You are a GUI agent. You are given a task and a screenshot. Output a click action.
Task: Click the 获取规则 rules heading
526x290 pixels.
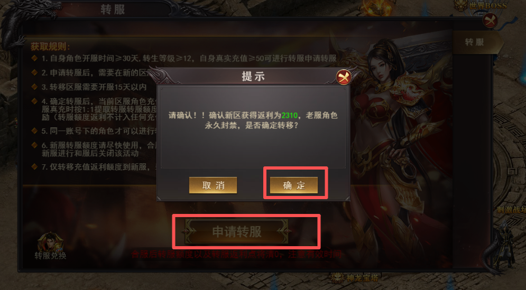tap(50, 46)
